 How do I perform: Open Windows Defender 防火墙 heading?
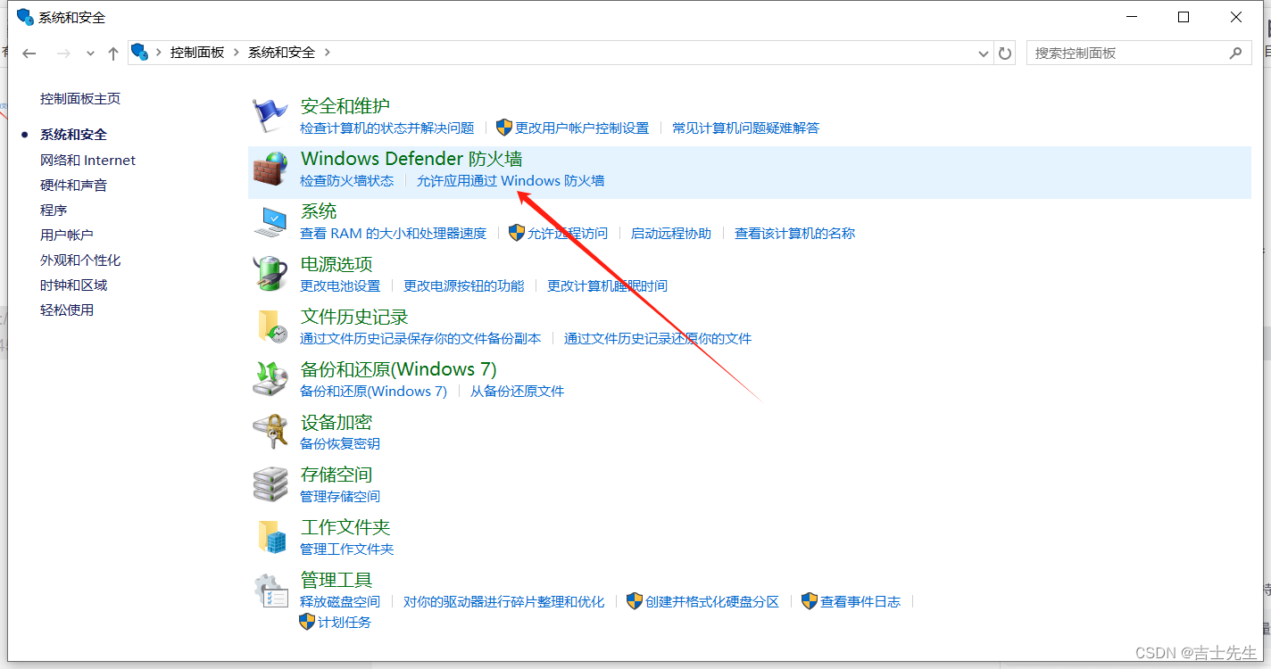(x=411, y=159)
